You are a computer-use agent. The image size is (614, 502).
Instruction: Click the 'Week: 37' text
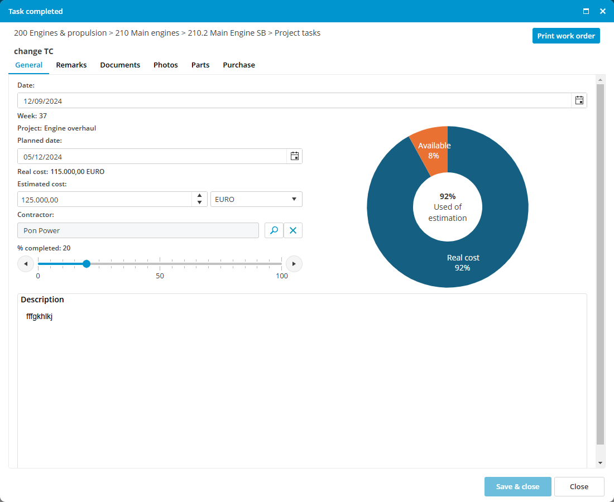(x=32, y=116)
